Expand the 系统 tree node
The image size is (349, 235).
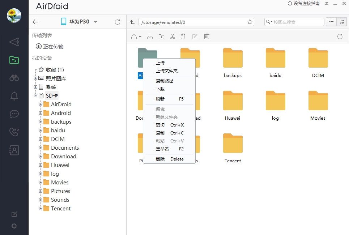pos(35,87)
